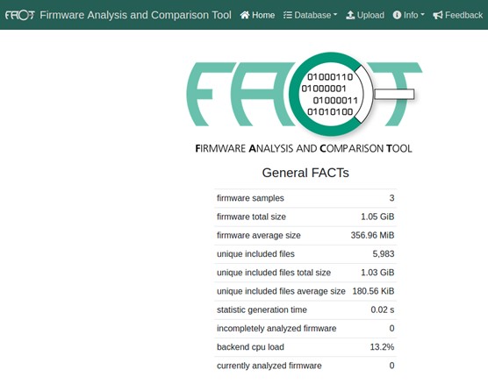This screenshot has width=488, height=384.
Task: Select the 'backend cpu load' label
Action: coord(250,347)
